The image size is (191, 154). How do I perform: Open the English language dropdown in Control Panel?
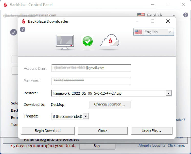pyautogui.click(x=156, y=15)
